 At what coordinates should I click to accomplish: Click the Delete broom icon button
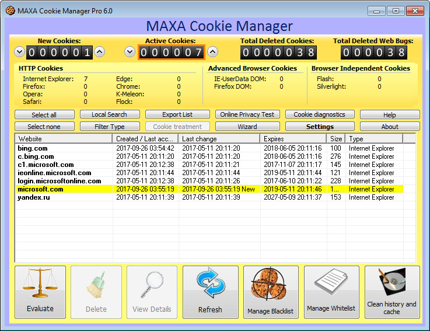click(96, 292)
